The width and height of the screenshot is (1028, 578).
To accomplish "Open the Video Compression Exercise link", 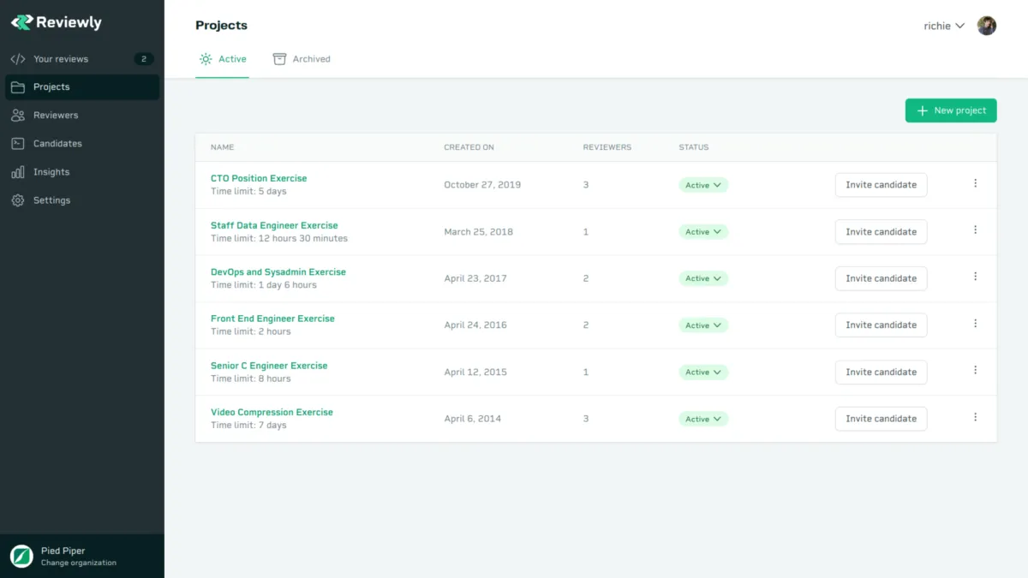I will coord(272,412).
